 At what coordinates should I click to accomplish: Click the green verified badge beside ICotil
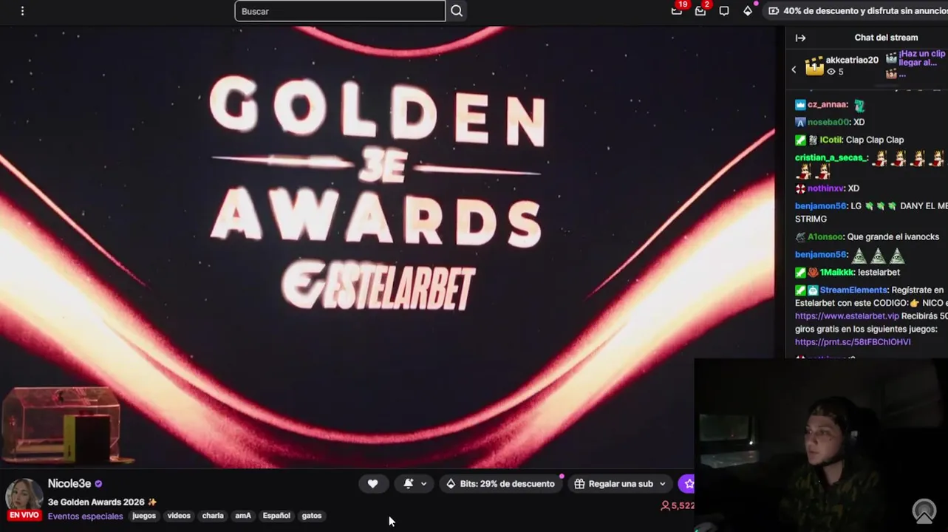point(800,140)
